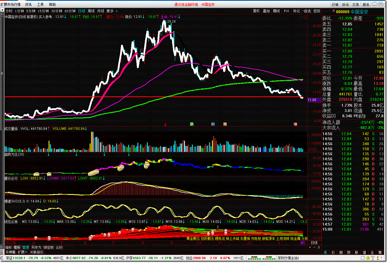Click the 复权 toolbar button
Viewport: 388px width, 263px height.
256,11
